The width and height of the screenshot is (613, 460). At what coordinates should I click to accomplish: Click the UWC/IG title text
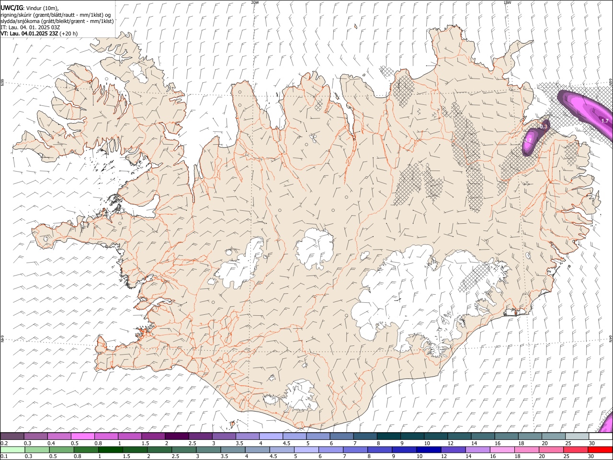coord(11,7)
